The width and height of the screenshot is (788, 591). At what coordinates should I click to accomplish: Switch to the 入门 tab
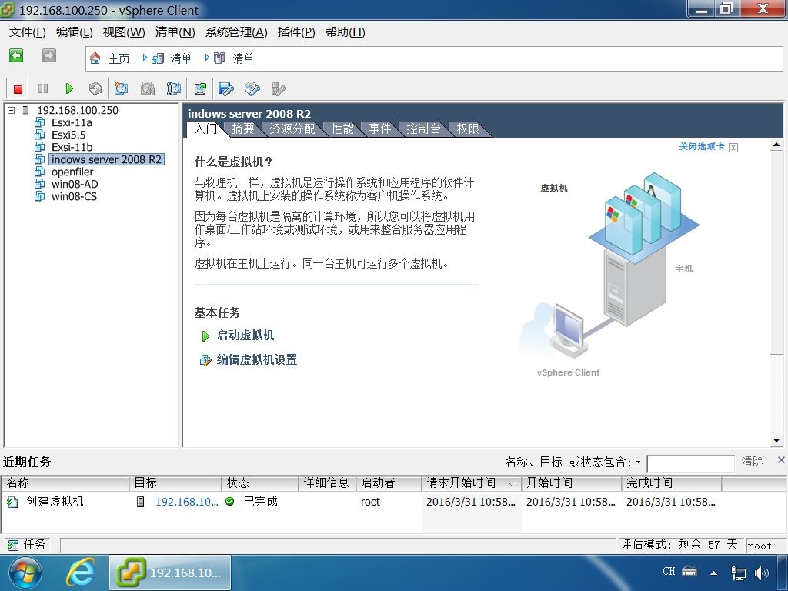205,129
